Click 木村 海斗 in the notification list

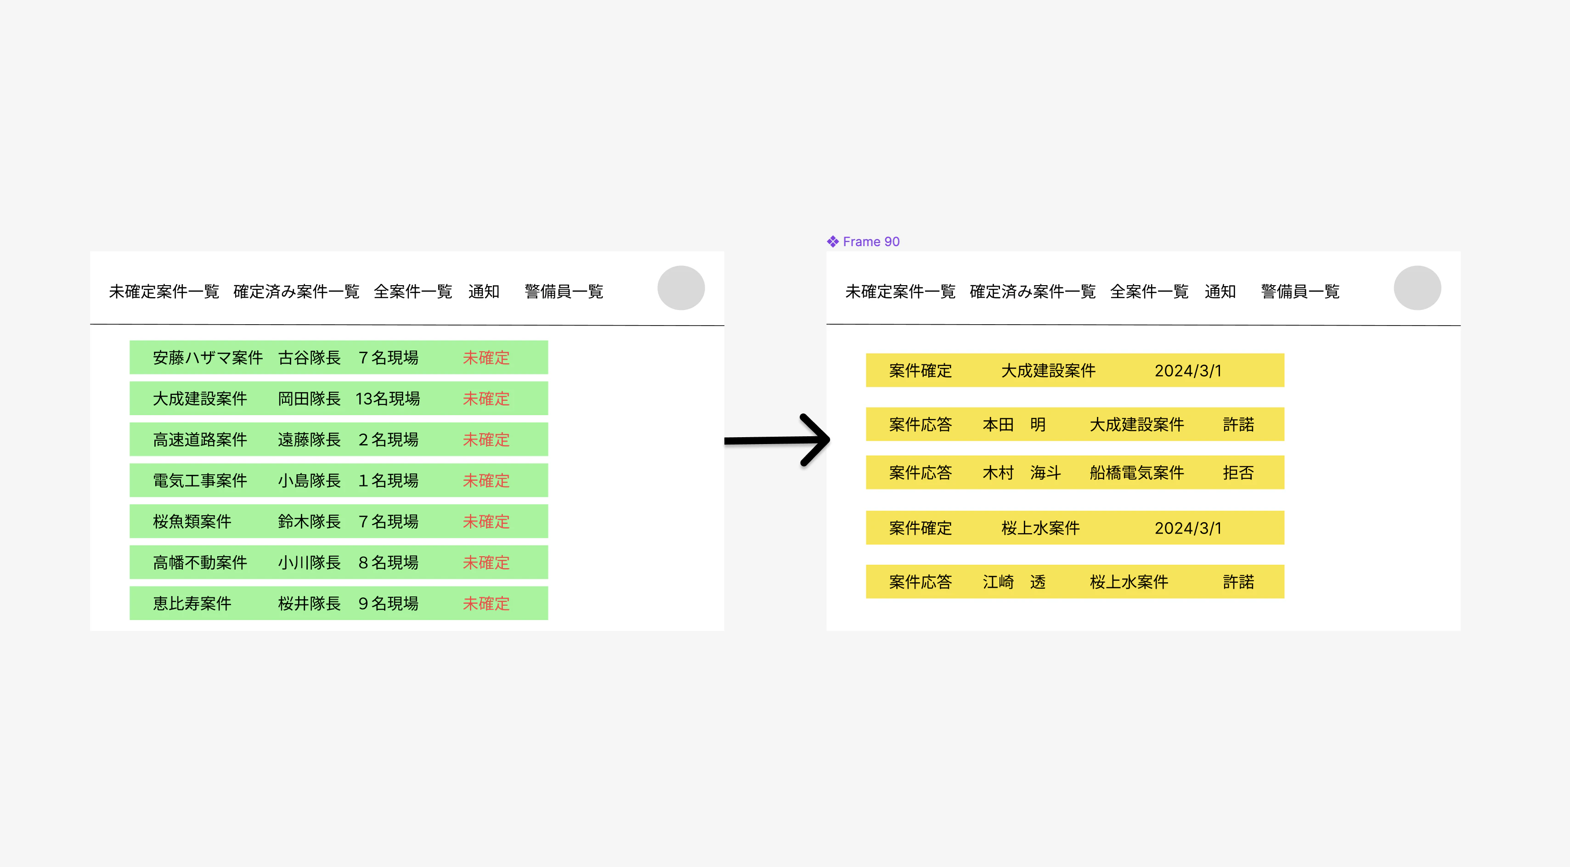1022,473
